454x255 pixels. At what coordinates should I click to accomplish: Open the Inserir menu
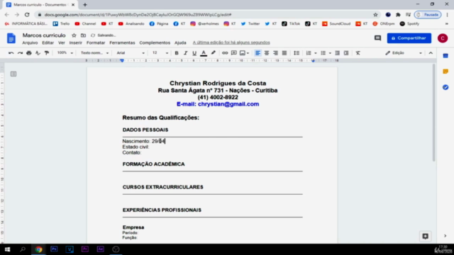tap(76, 42)
